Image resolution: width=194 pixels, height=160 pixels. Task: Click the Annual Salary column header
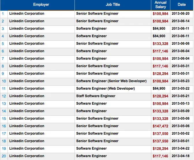pyautogui.click(x=161, y=5)
